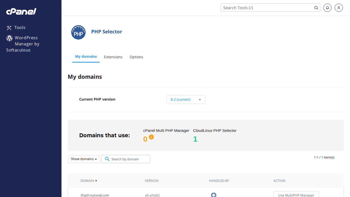Click the WordPress Manager by Softaculous icon

coord(9,38)
